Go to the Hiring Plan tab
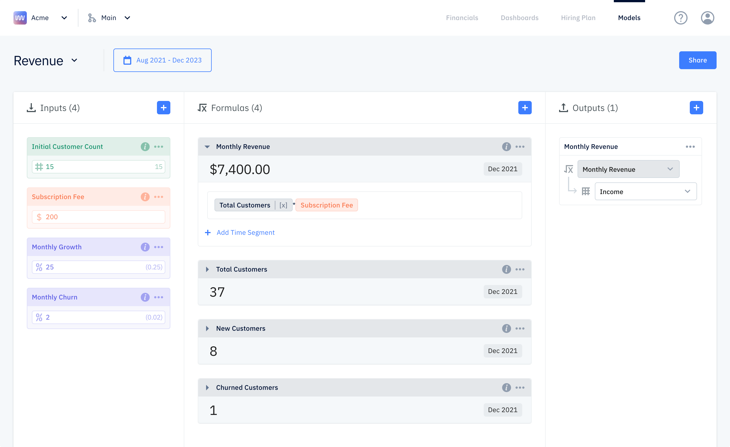The width and height of the screenshot is (730, 447). coord(578,18)
